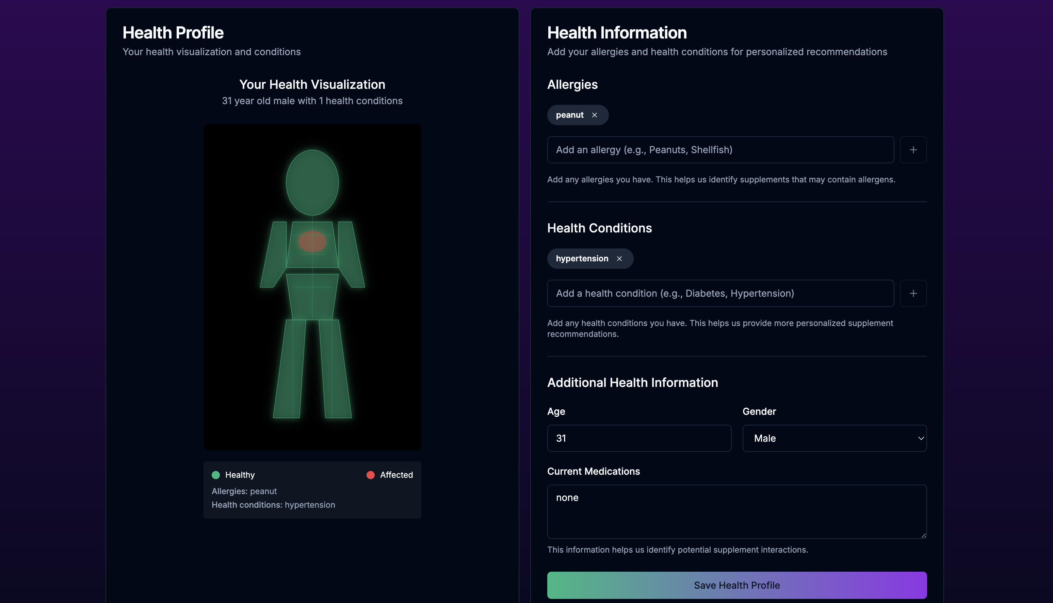The height and width of the screenshot is (603, 1053).
Task: Open the Gender dropdown
Action: [834, 438]
